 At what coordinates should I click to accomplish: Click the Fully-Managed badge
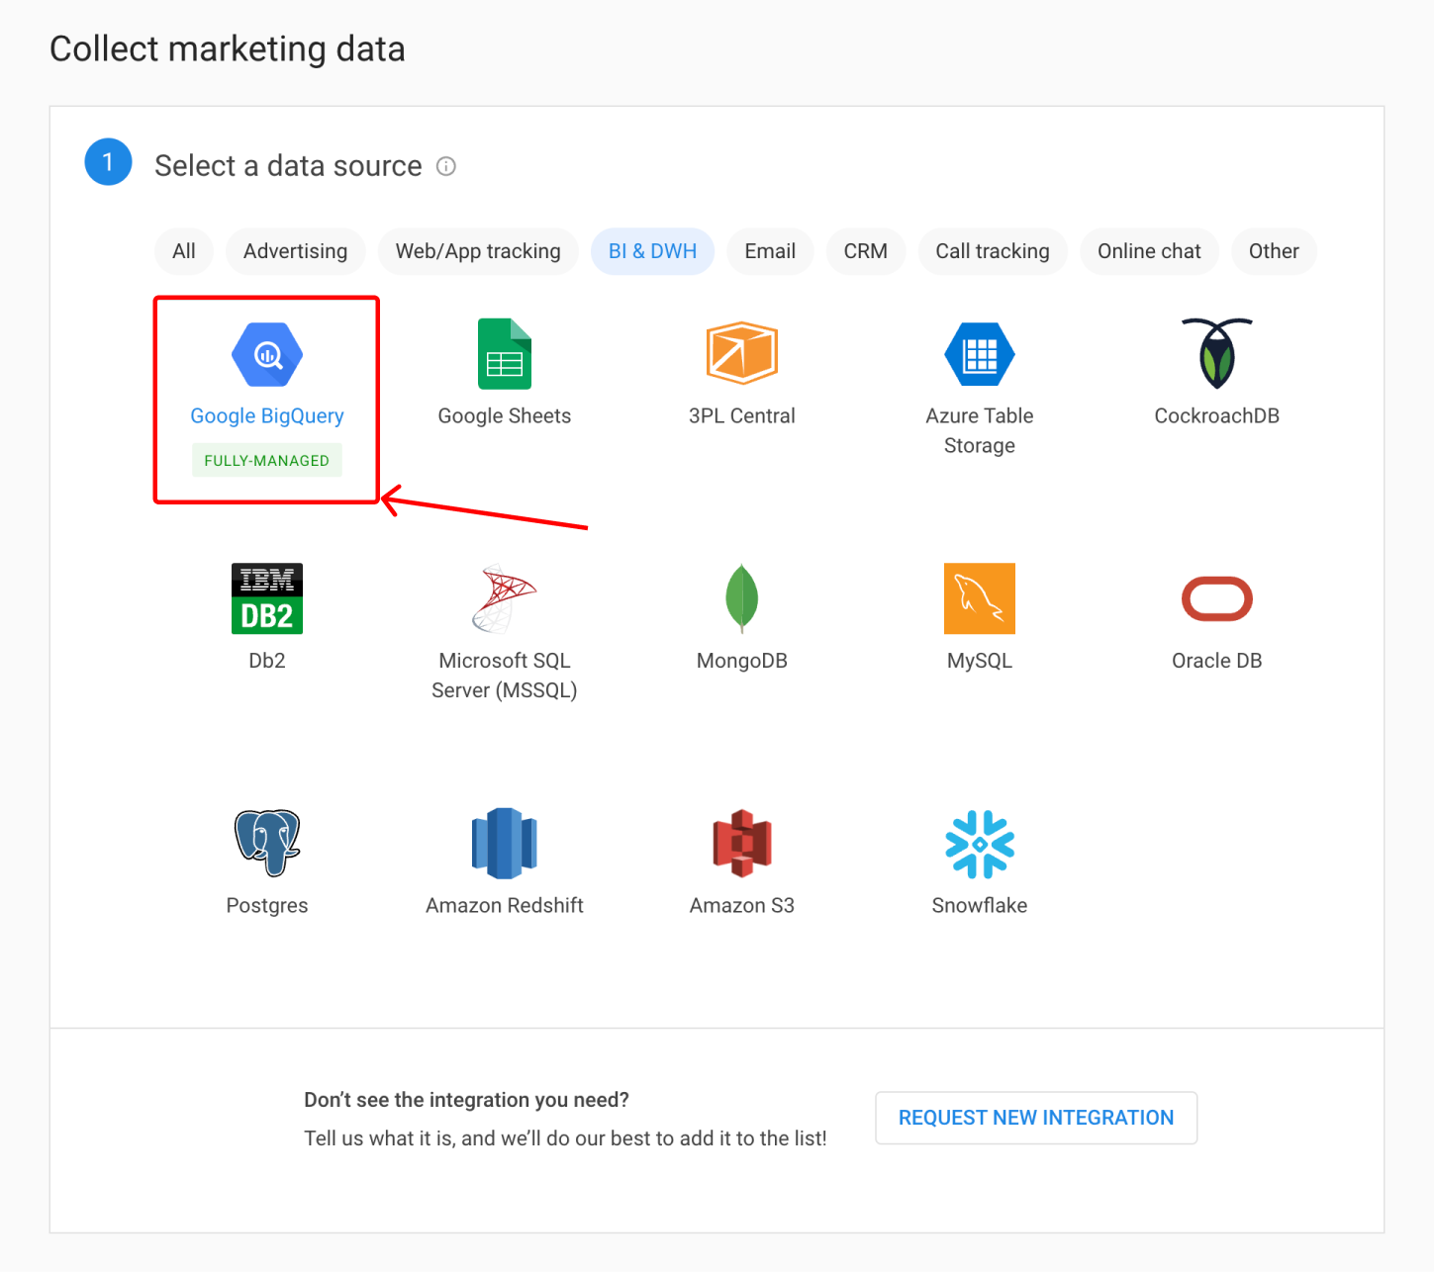(267, 460)
